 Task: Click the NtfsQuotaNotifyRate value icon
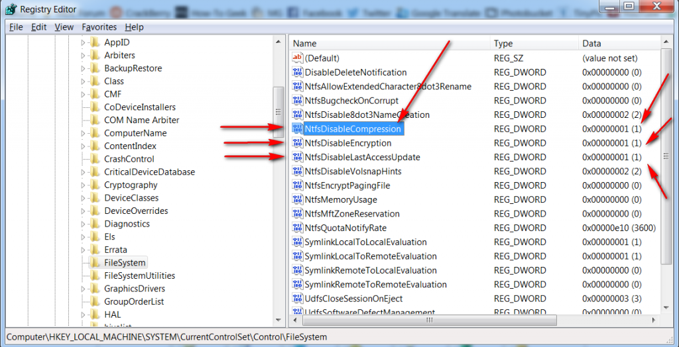pos(298,228)
